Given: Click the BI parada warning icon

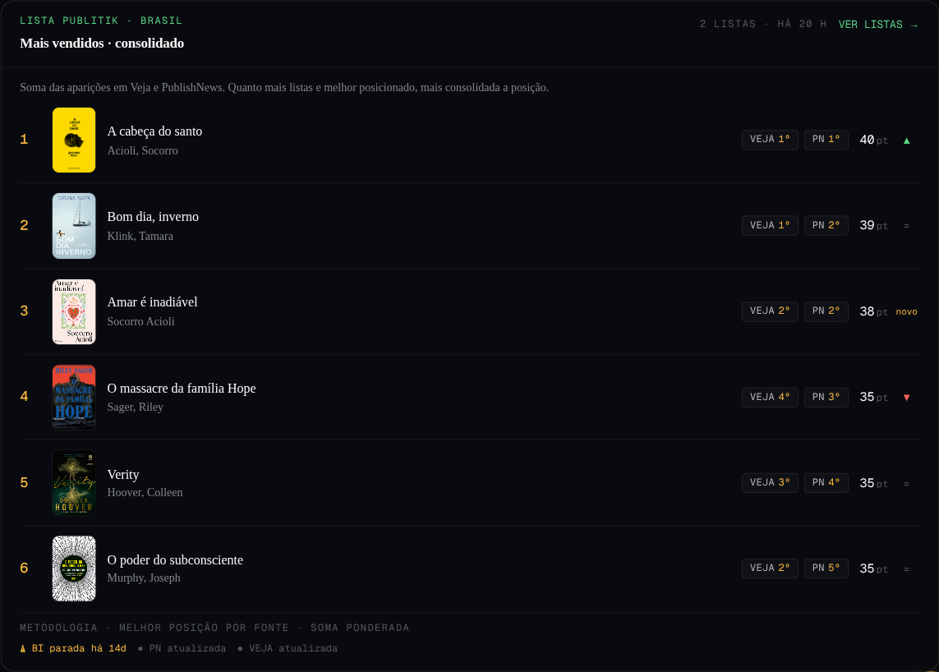Looking at the screenshot, I should coord(23,649).
